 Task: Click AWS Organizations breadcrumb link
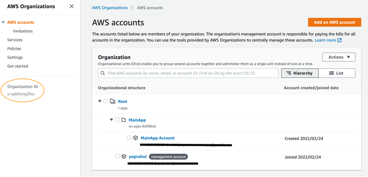(x=110, y=8)
